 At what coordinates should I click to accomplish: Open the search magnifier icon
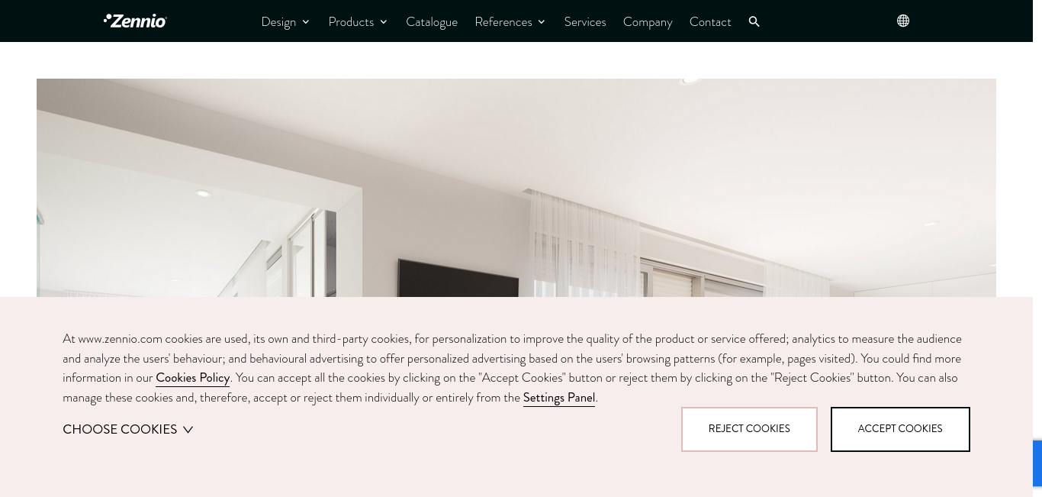[x=754, y=21]
